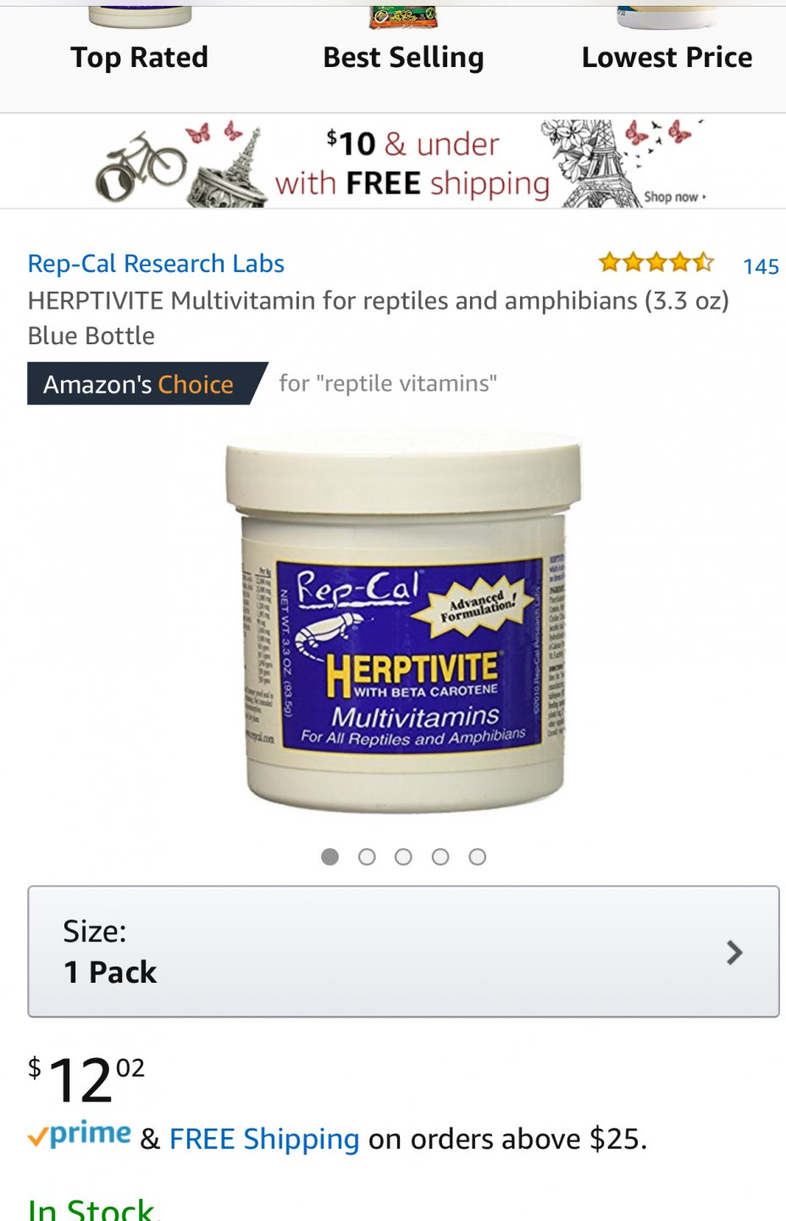
Task: Jump to third carousel image dot
Action: point(403,857)
